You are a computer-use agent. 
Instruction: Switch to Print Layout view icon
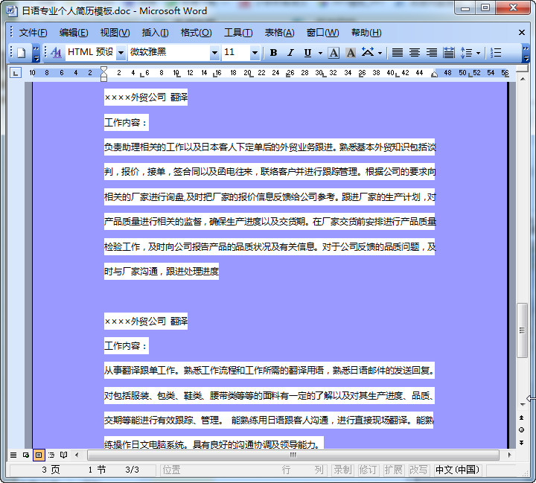tap(39, 455)
